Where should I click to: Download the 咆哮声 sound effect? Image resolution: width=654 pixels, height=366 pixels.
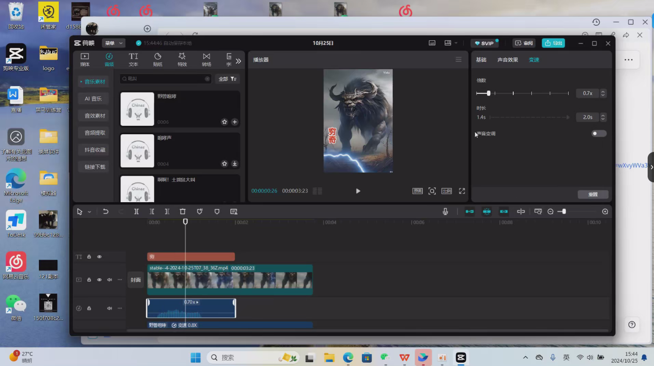[235, 164]
